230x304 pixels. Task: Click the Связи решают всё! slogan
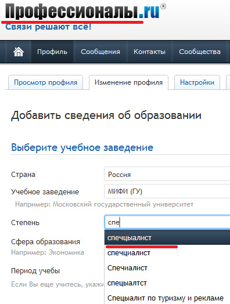click(x=48, y=27)
